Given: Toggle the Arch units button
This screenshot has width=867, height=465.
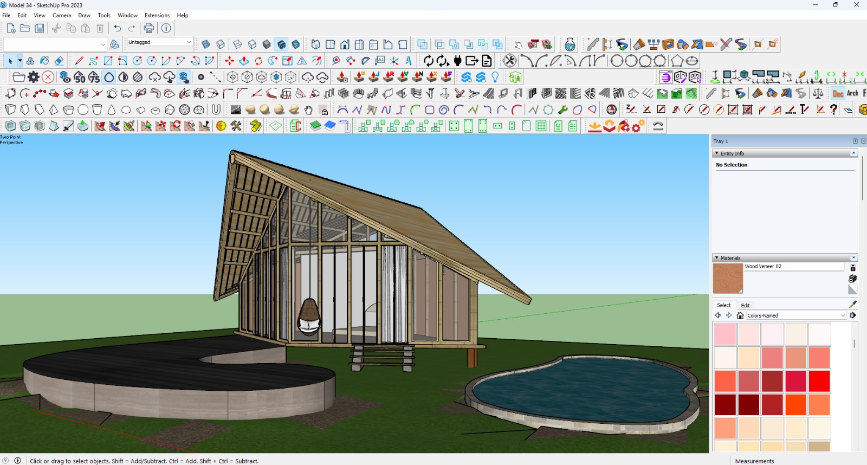Looking at the screenshot, I should [x=852, y=93].
